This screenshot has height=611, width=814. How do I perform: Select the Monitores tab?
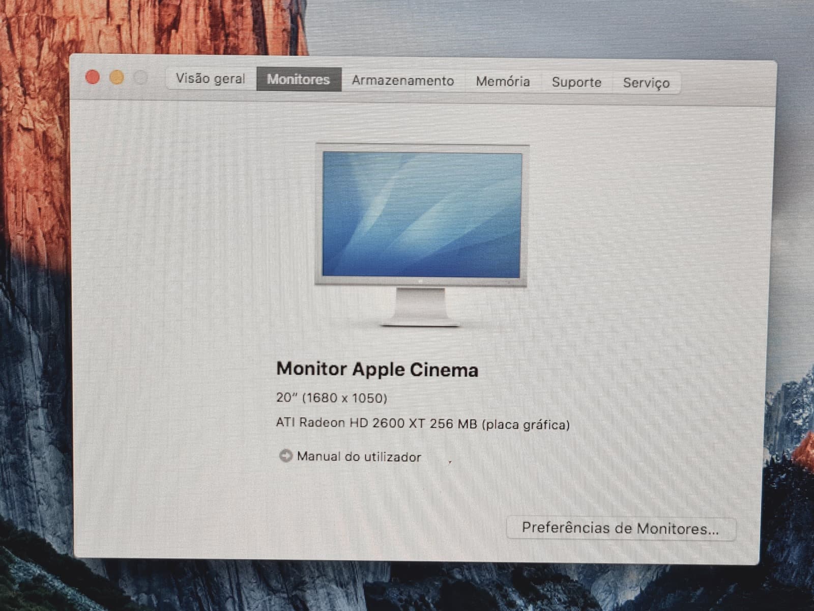[299, 79]
